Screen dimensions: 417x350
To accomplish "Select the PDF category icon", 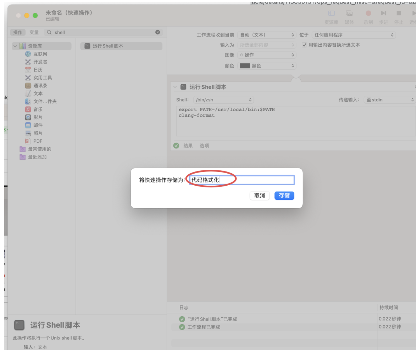I will [27, 141].
